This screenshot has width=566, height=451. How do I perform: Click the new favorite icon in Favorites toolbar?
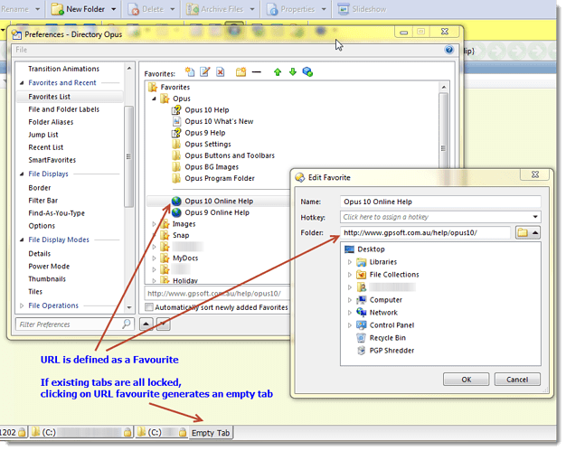click(x=190, y=71)
